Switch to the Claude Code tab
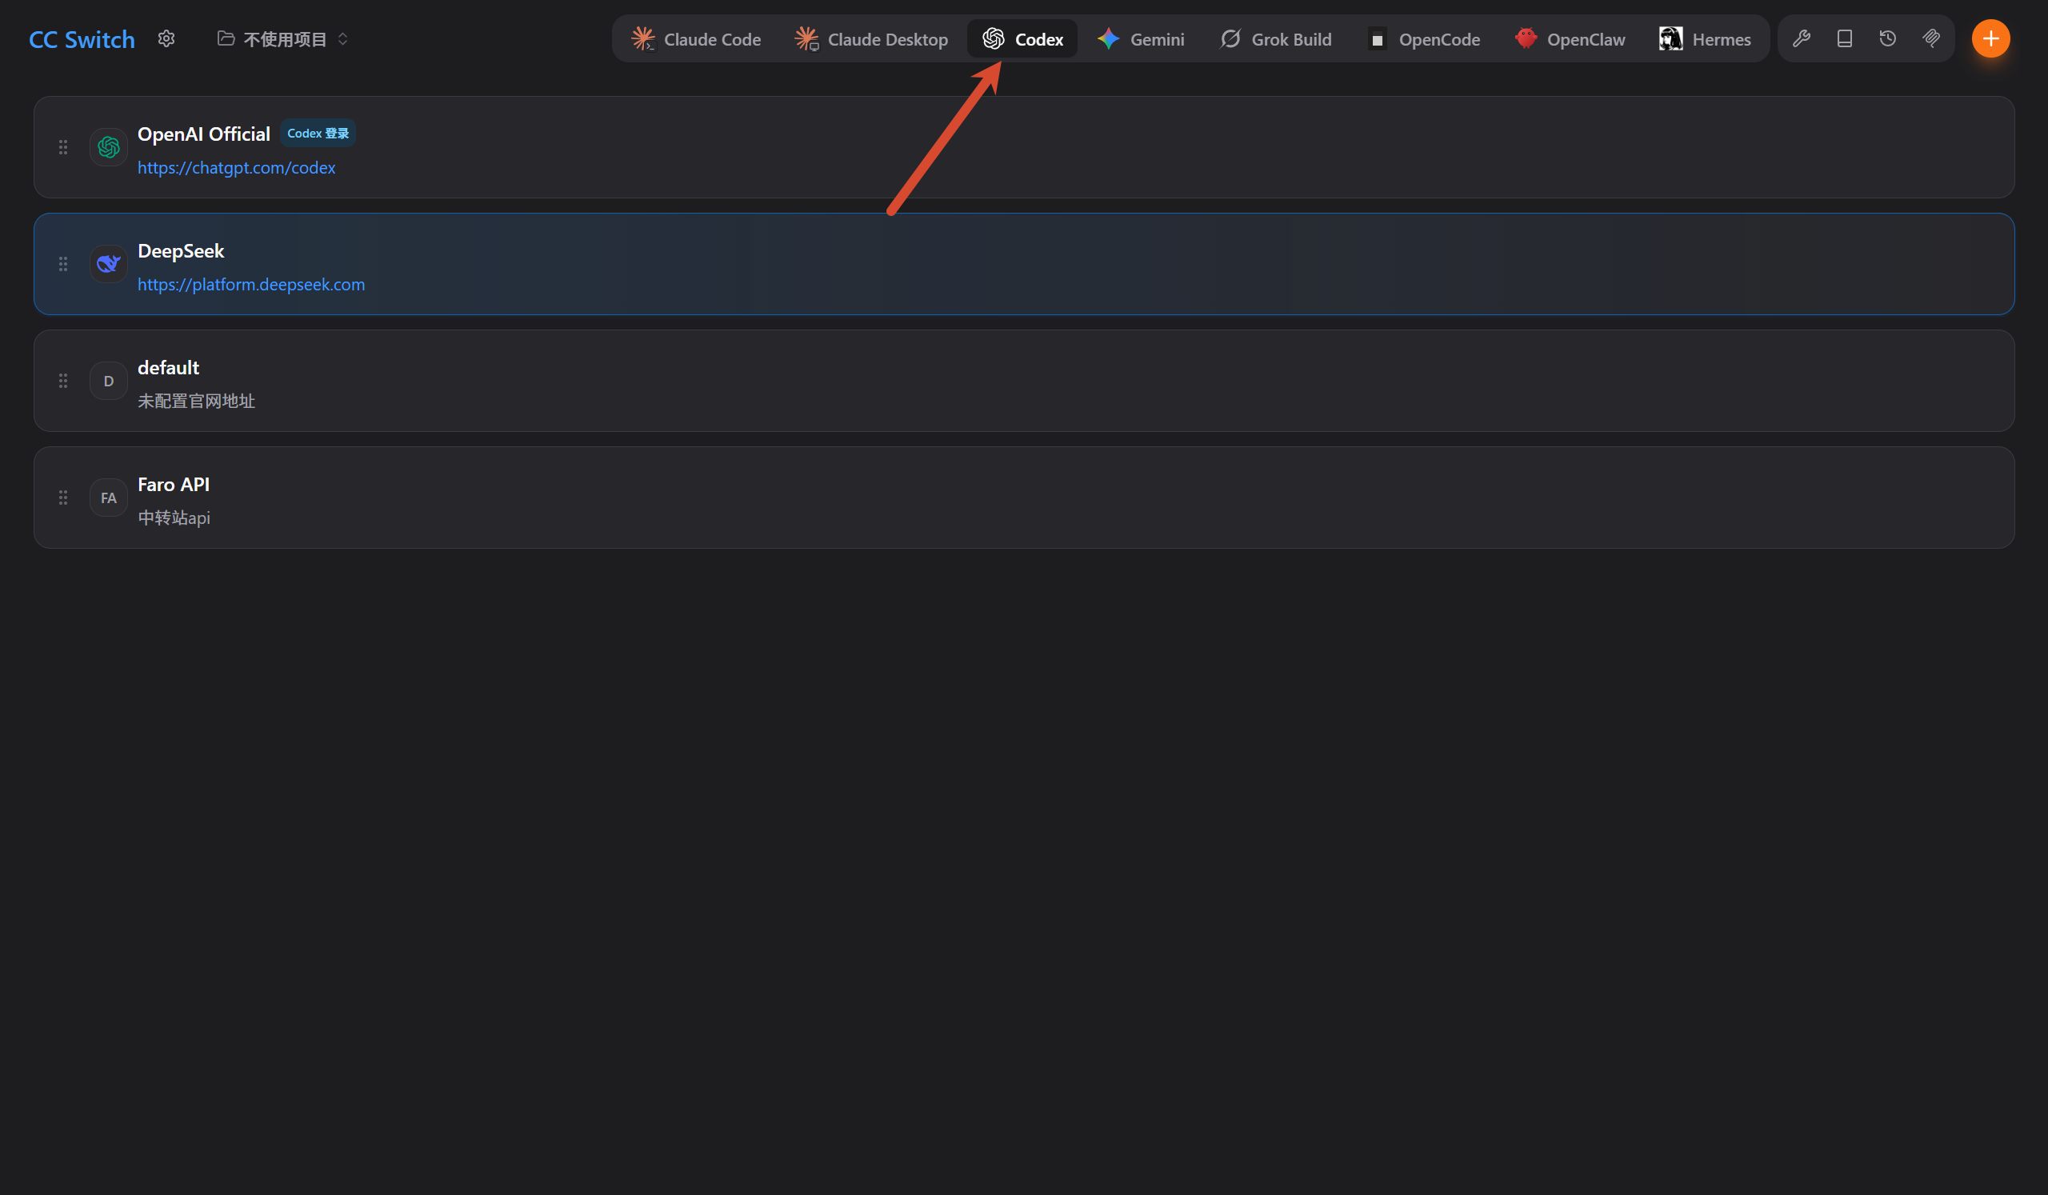This screenshot has width=2048, height=1195. click(697, 39)
